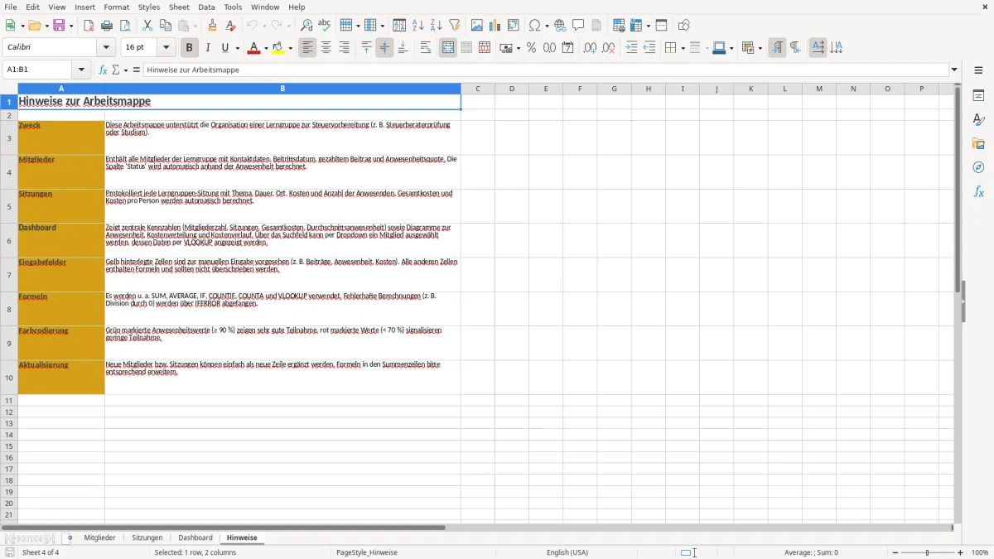Toggle Print Preview
This screenshot has height=559, width=994.
(124, 26)
